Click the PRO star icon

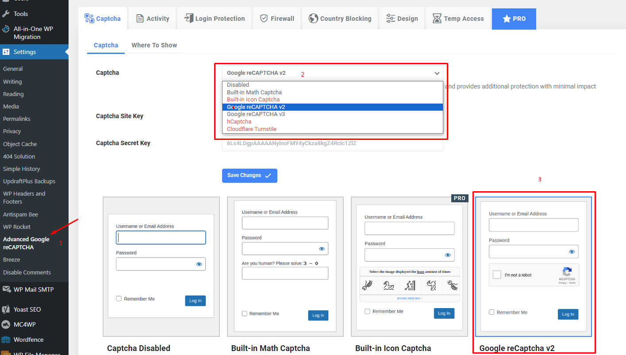tap(507, 19)
